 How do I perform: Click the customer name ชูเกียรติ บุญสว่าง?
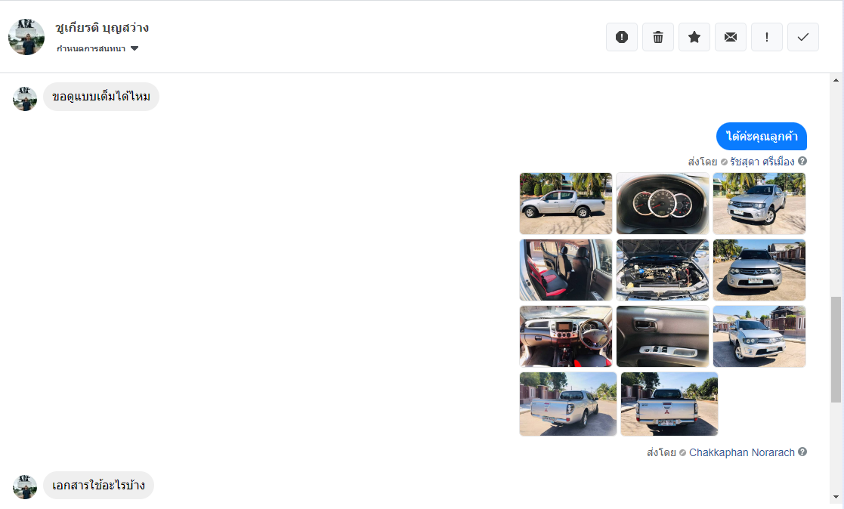point(102,27)
